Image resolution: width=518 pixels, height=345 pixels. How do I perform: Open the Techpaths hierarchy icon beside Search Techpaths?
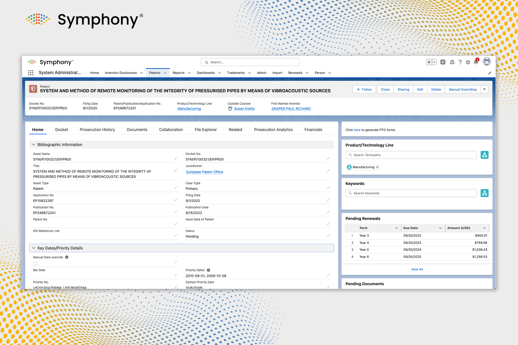coord(485,155)
